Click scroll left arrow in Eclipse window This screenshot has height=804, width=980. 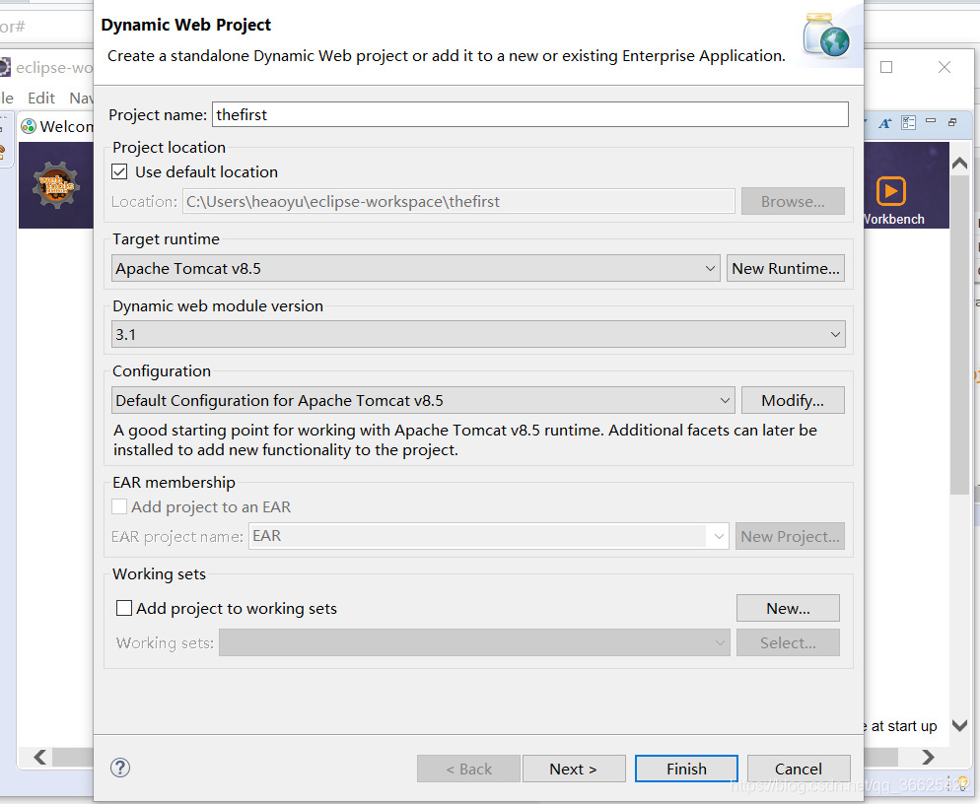[x=40, y=757]
